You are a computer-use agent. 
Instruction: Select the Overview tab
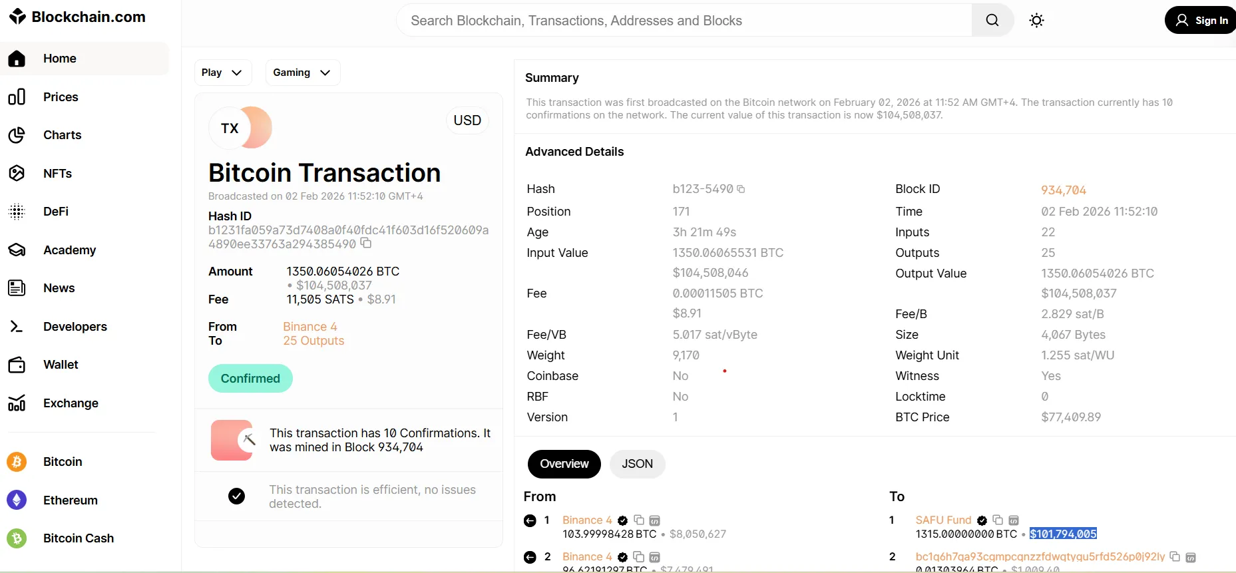(x=563, y=464)
